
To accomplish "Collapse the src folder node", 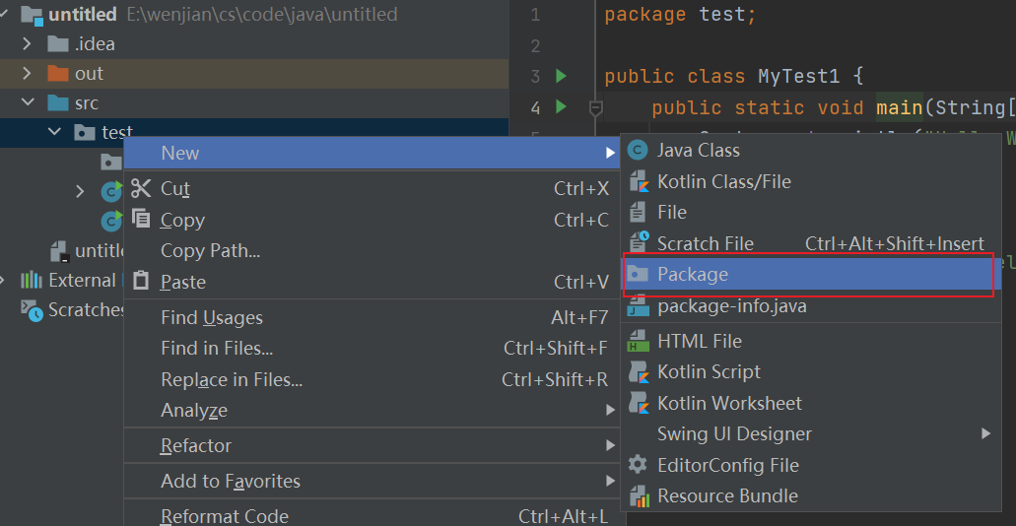I will pyautogui.click(x=28, y=102).
